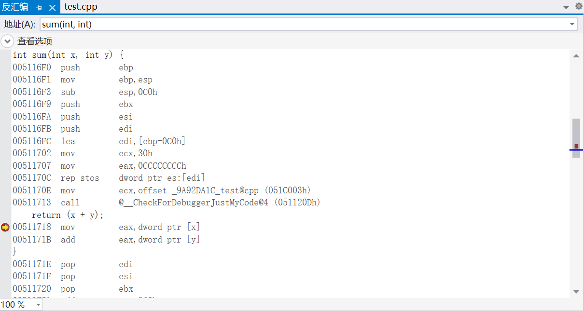Screen dimensions: 584x311
Task: Click the line 005116F9 push ebx
Action: click(x=73, y=104)
